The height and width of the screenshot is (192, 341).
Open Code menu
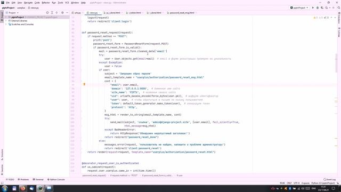click(37, 3)
